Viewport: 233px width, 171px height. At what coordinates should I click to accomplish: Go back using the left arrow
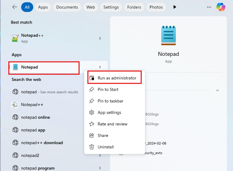click(15, 7)
